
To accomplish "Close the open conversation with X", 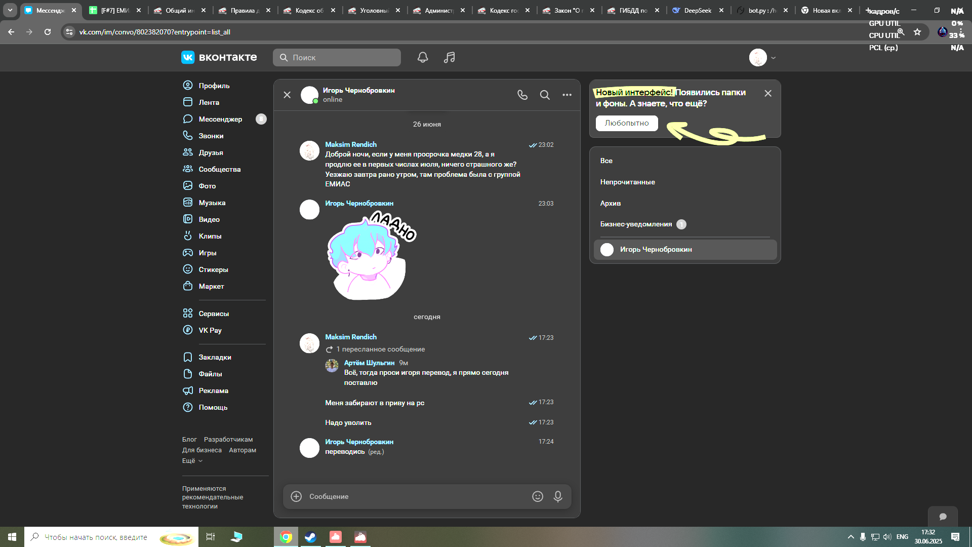I will (287, 95).
